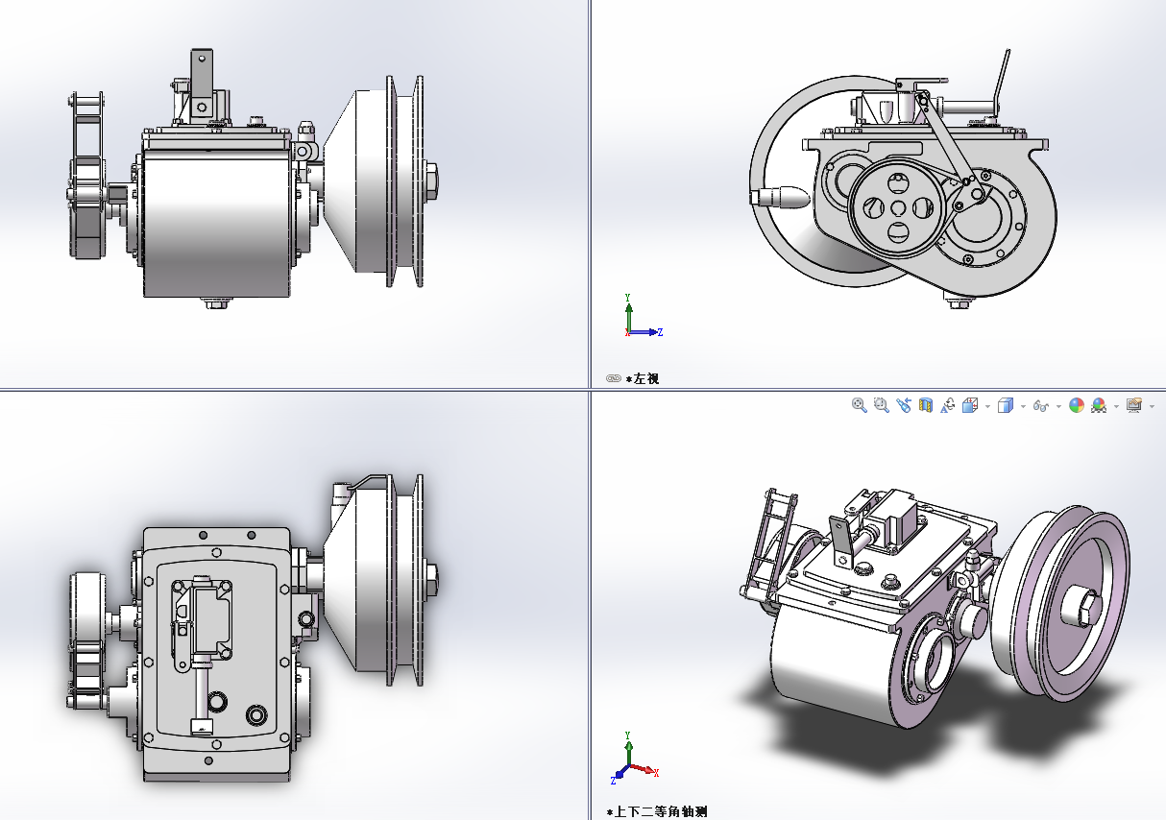Viewport: 1166px width, 820px height.
Task: Open the Dynamic Annotation Views icon
Action: (948, 405)
